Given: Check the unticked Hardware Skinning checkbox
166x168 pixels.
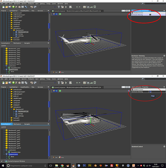Looking at the screenshot, I should tap(150, 15).
